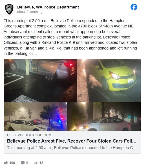The width and height of the screenshot is (141, 168).
Task: Expand the truncated post text ellipsis
Action: [35, 54]
